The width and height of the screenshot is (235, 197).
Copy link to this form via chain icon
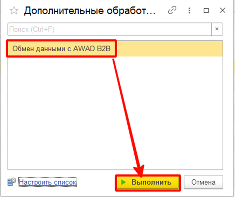coord(172,10)
